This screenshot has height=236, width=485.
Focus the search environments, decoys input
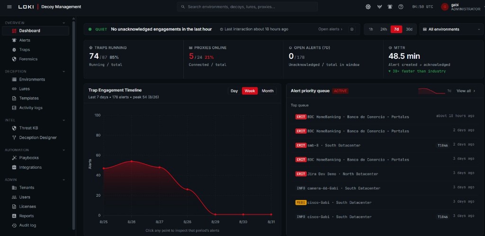point(247,7)
